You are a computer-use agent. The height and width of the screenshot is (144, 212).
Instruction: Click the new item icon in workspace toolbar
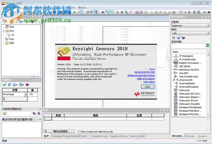pyautogui.click(x=4, y=21)
